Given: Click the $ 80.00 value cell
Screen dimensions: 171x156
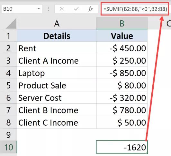Looking at the screenshot, I should 122,85.
